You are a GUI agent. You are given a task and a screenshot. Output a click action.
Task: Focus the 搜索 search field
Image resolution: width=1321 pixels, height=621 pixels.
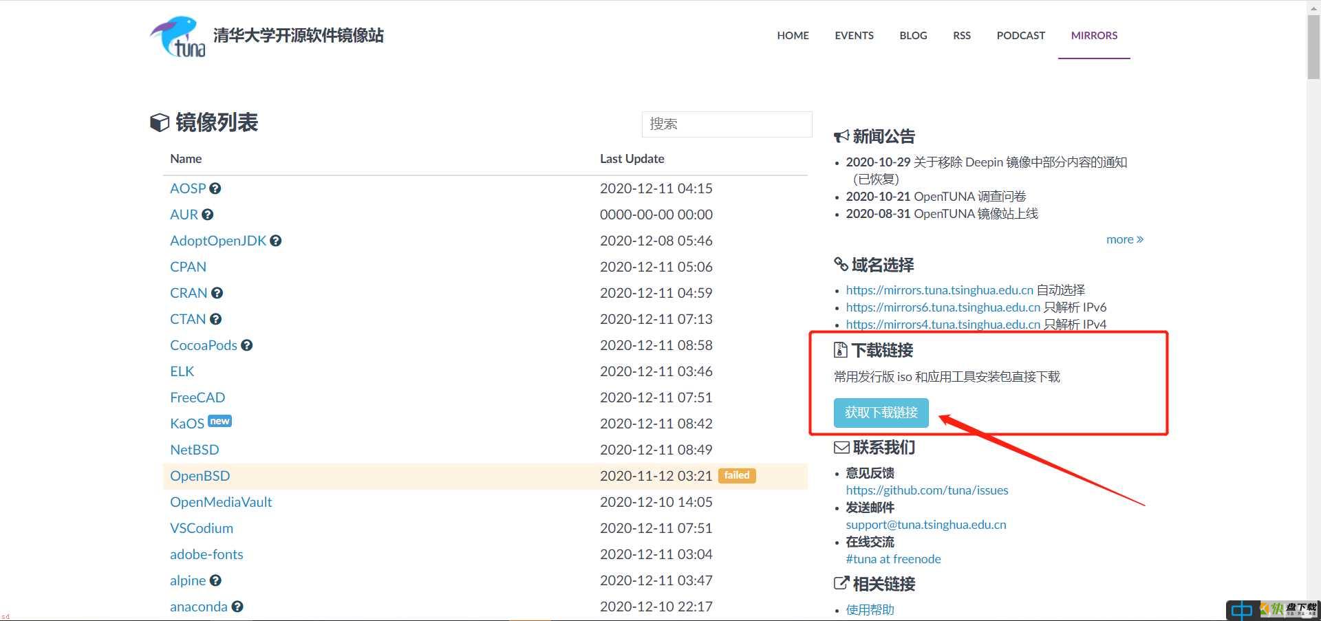coord(727,124)
